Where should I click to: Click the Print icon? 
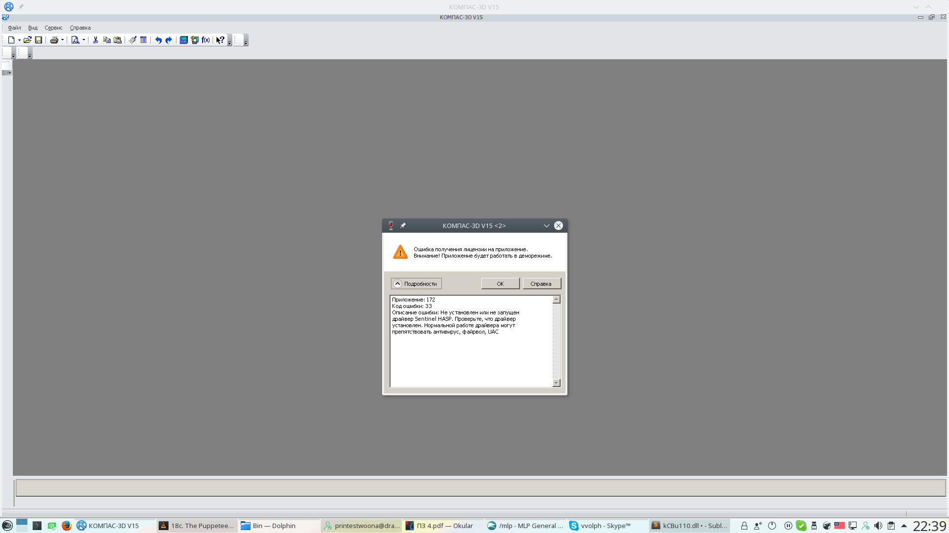(54, 40)
